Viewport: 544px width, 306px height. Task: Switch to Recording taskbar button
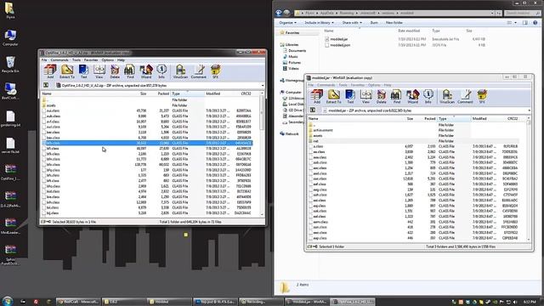point(261,302)
